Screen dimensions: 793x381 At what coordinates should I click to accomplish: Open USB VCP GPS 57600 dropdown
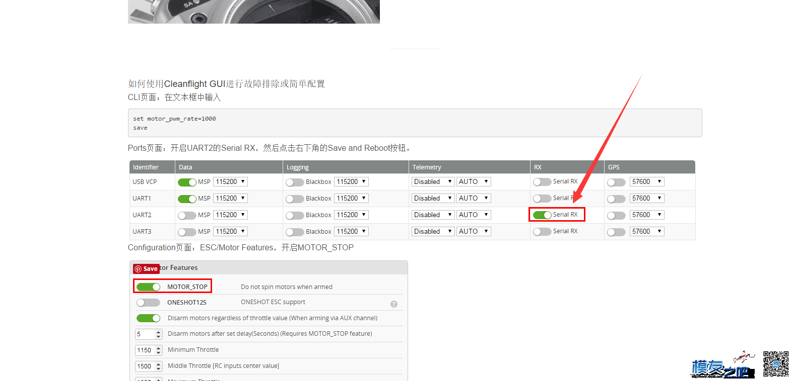647,181
